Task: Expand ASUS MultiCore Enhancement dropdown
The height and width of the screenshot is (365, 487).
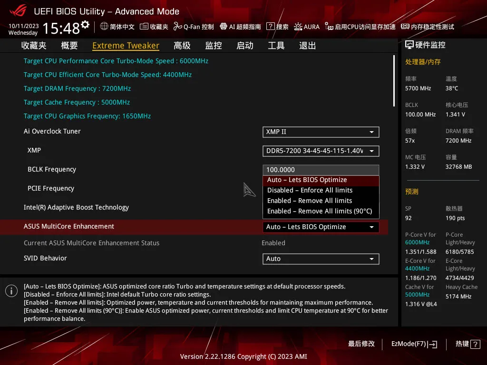Action: click(321, 227)
